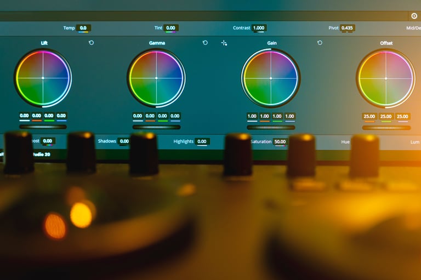Click the Gamma blue channel value

click(x=175, y=116)
